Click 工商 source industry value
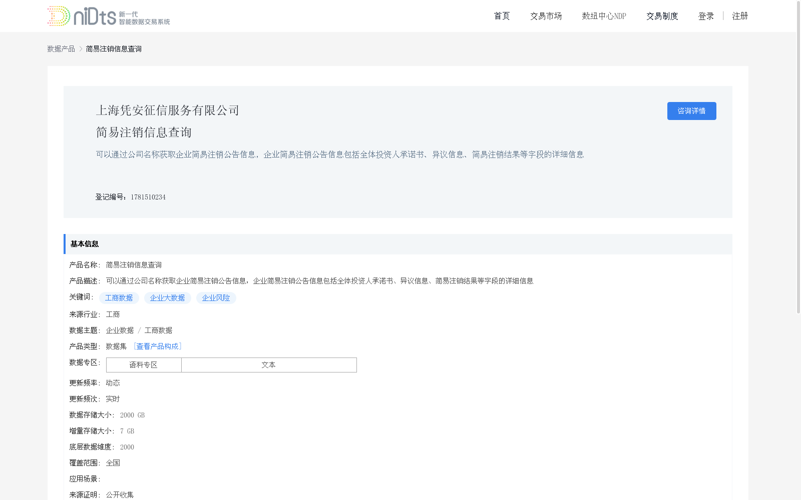Screen dimensions: 801x500 pyautogui.click(x=113, y=314)
